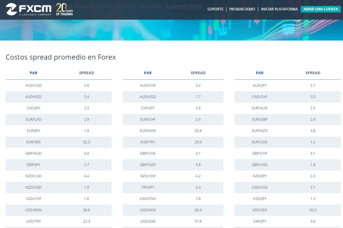This screenshot has width=343, height=228.
Task: Open the SOPORTE menu
Action: pos(215,9)
